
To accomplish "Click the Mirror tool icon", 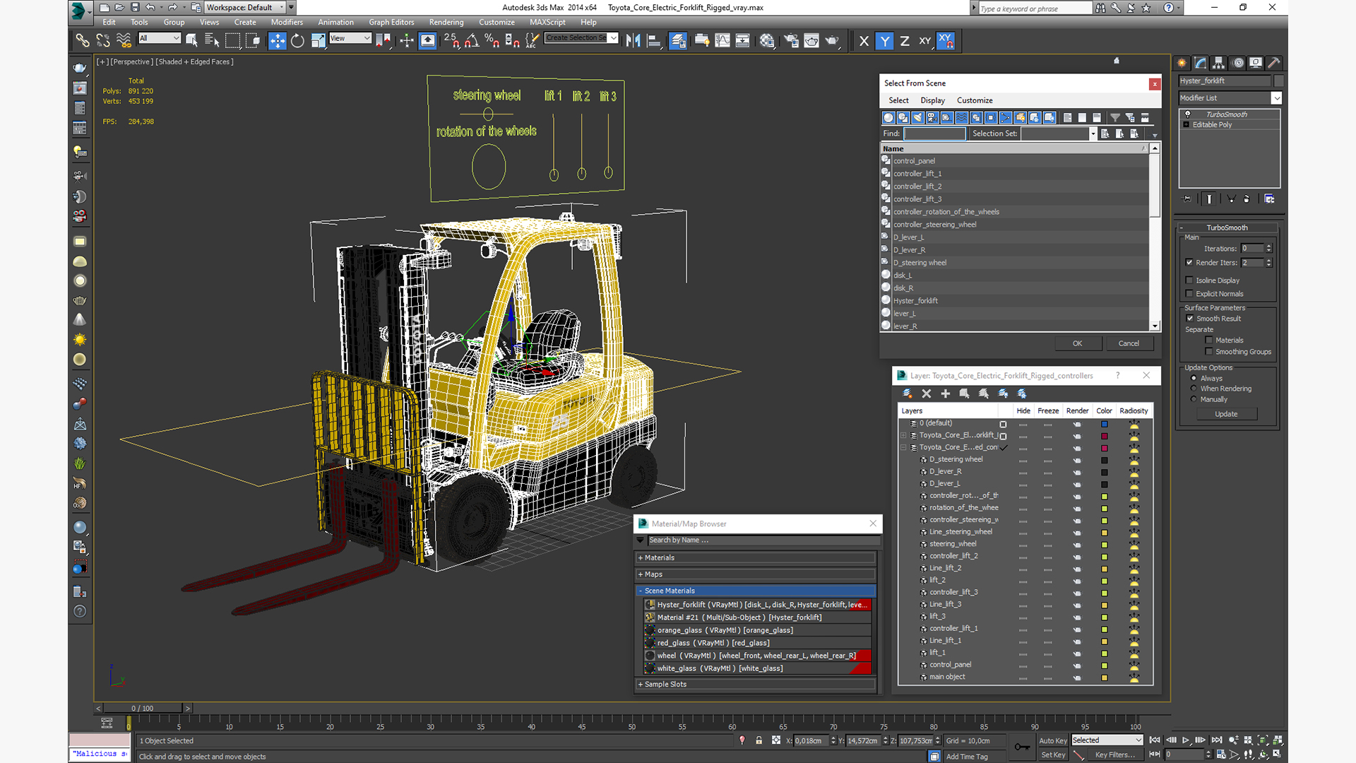I will pos(633,41).
